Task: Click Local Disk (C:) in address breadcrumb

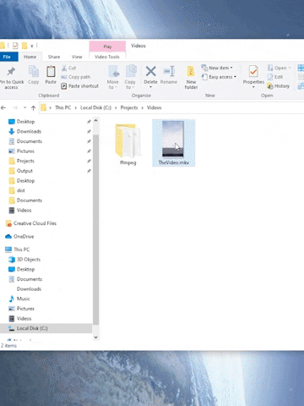Action: 95,107
